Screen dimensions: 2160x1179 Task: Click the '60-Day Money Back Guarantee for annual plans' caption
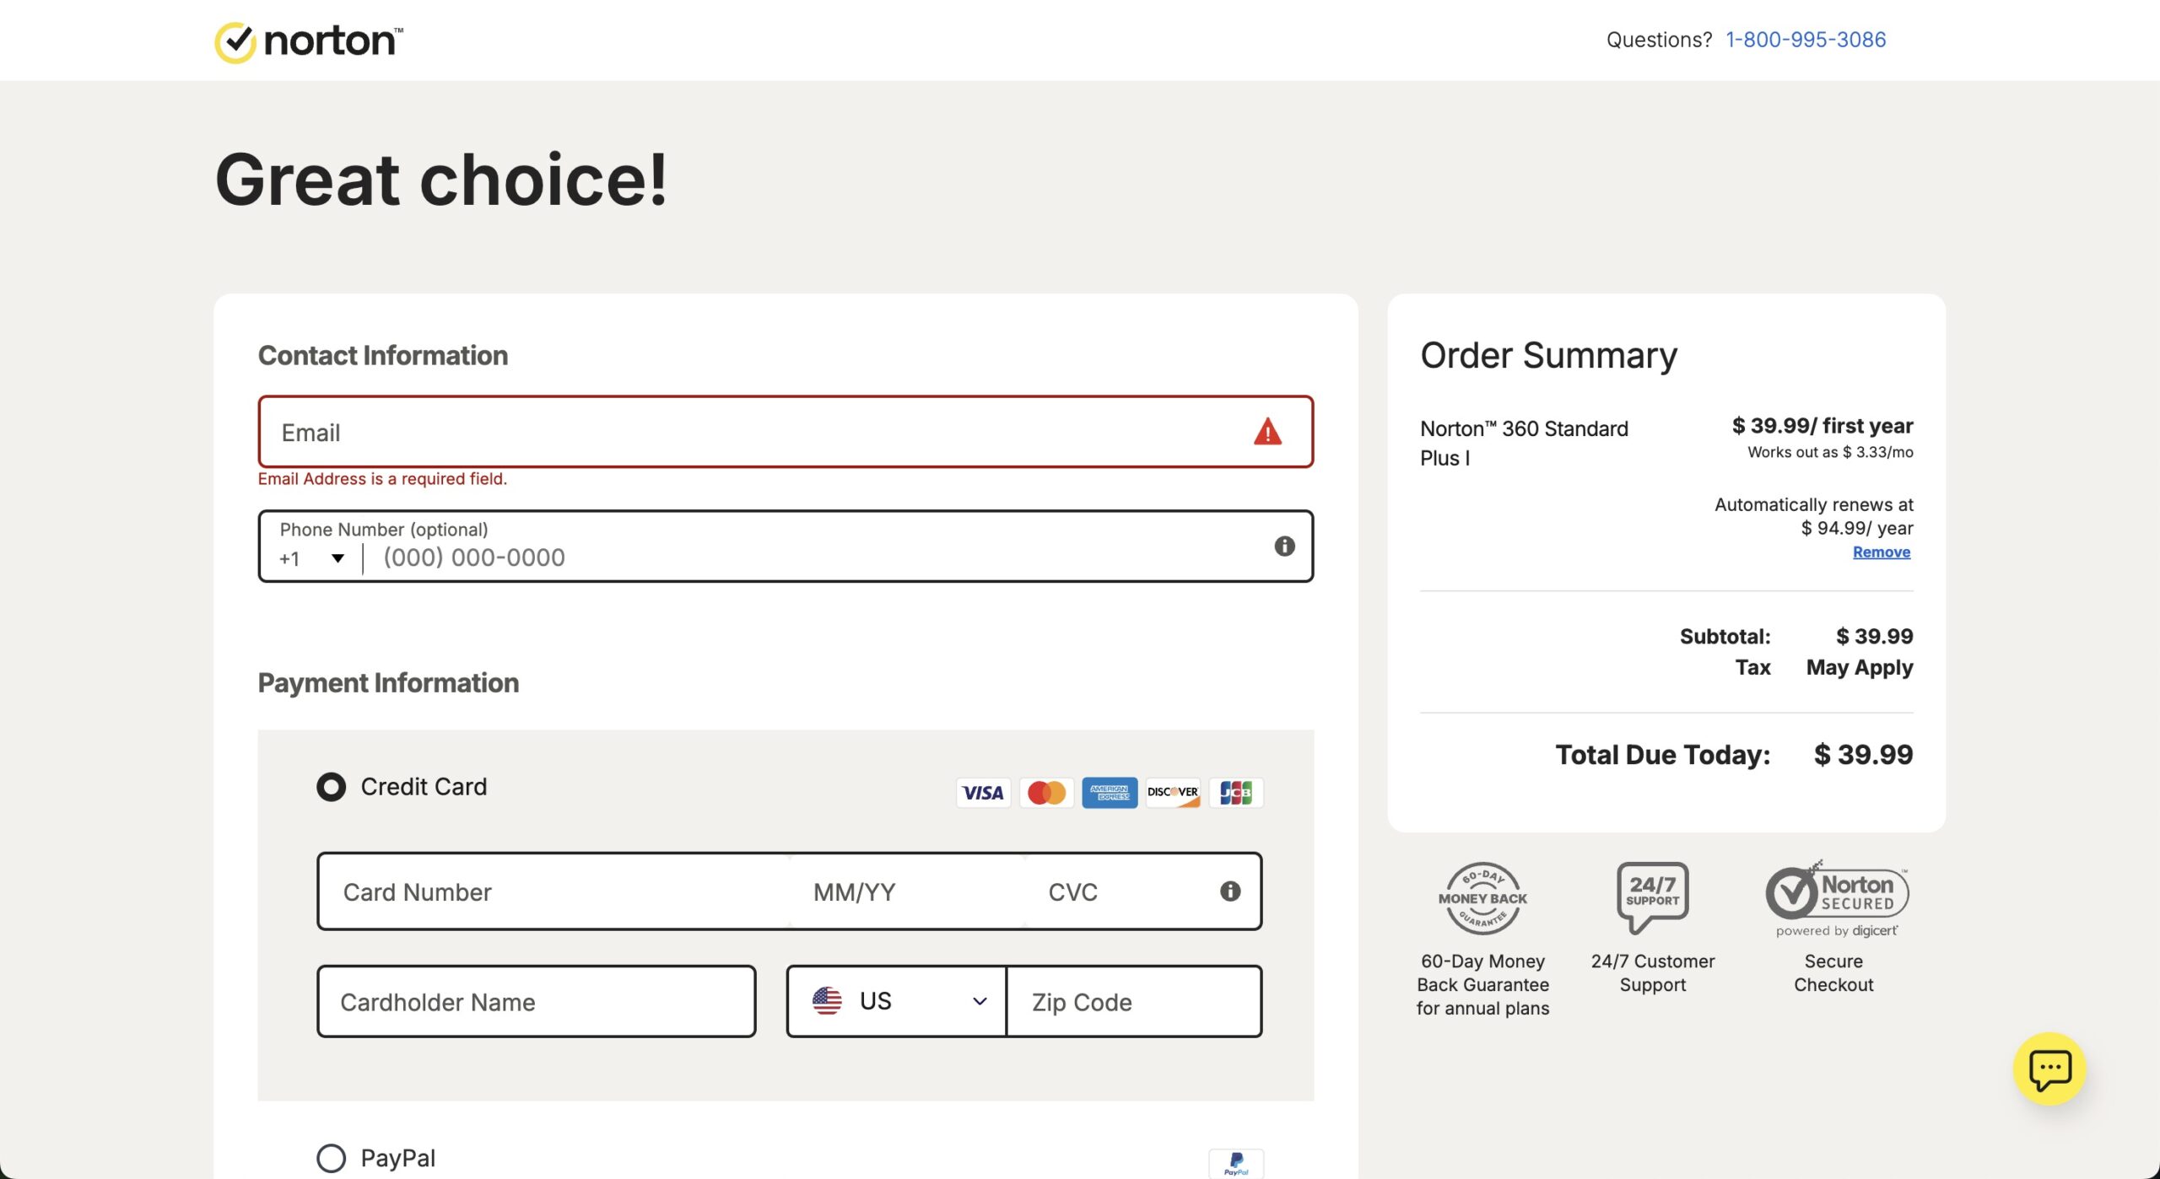tap(1482, 984)
